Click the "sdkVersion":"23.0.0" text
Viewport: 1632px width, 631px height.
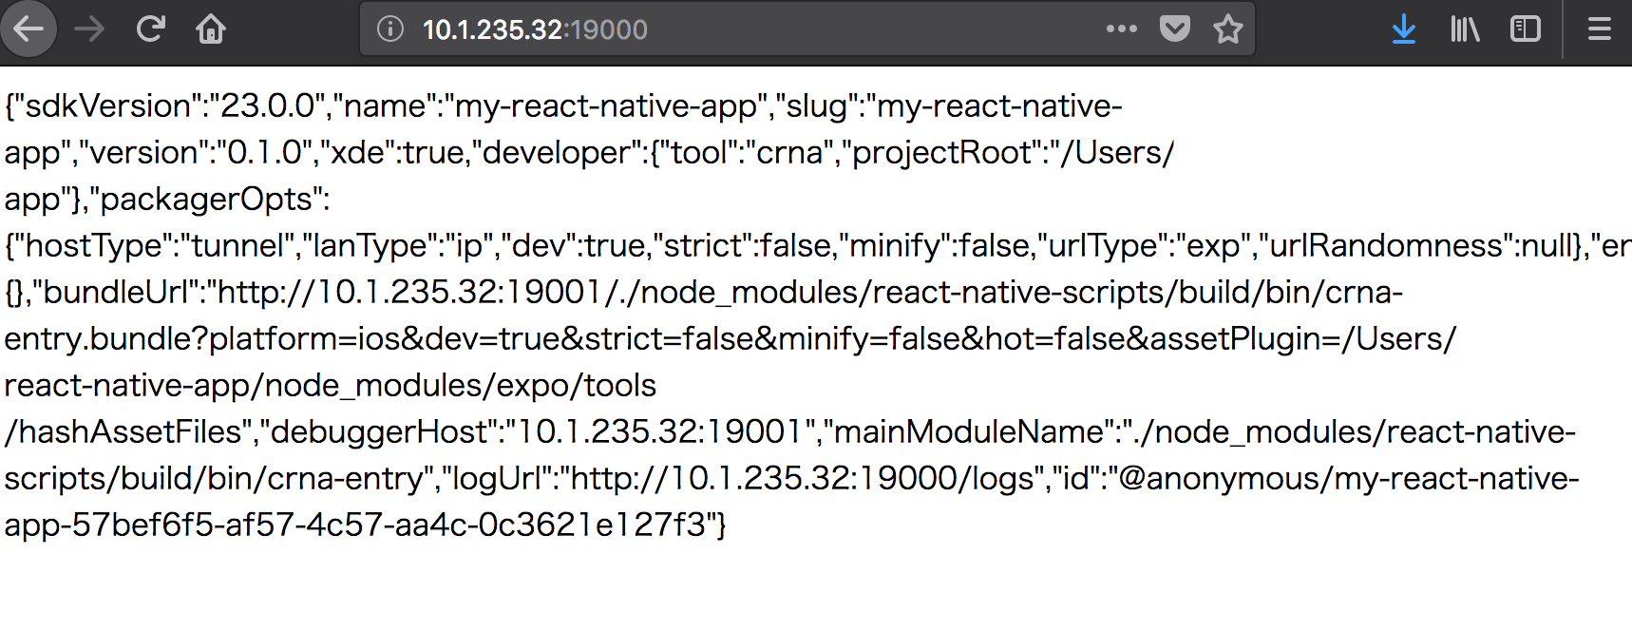(x=169, y=105)
